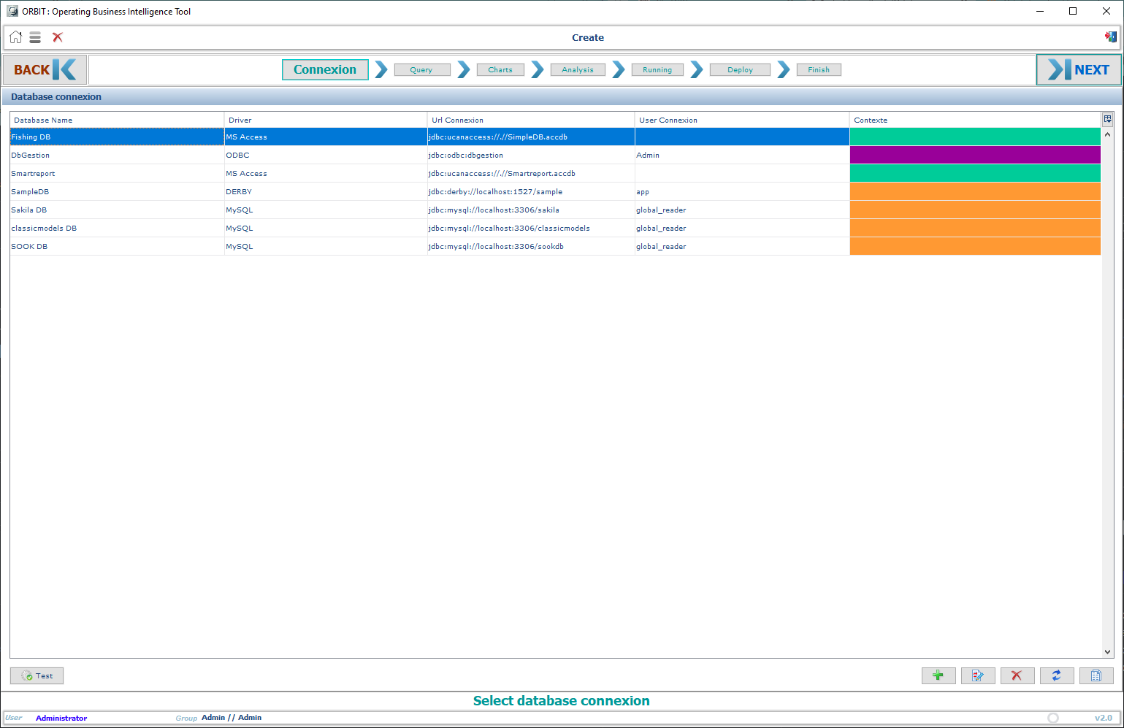Viewport: 1124px width, 728px height.
Task: Select the Charts wizard step
Action: point(500,70)
